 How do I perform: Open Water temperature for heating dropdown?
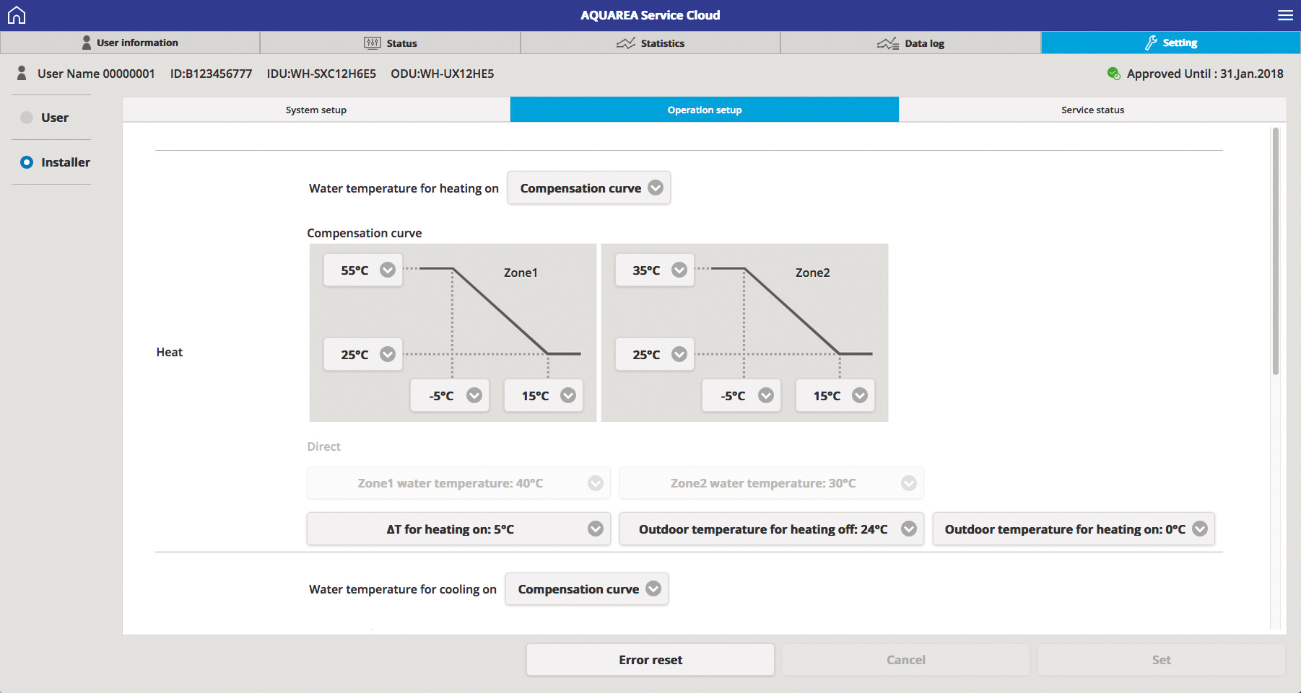[588, 188]
